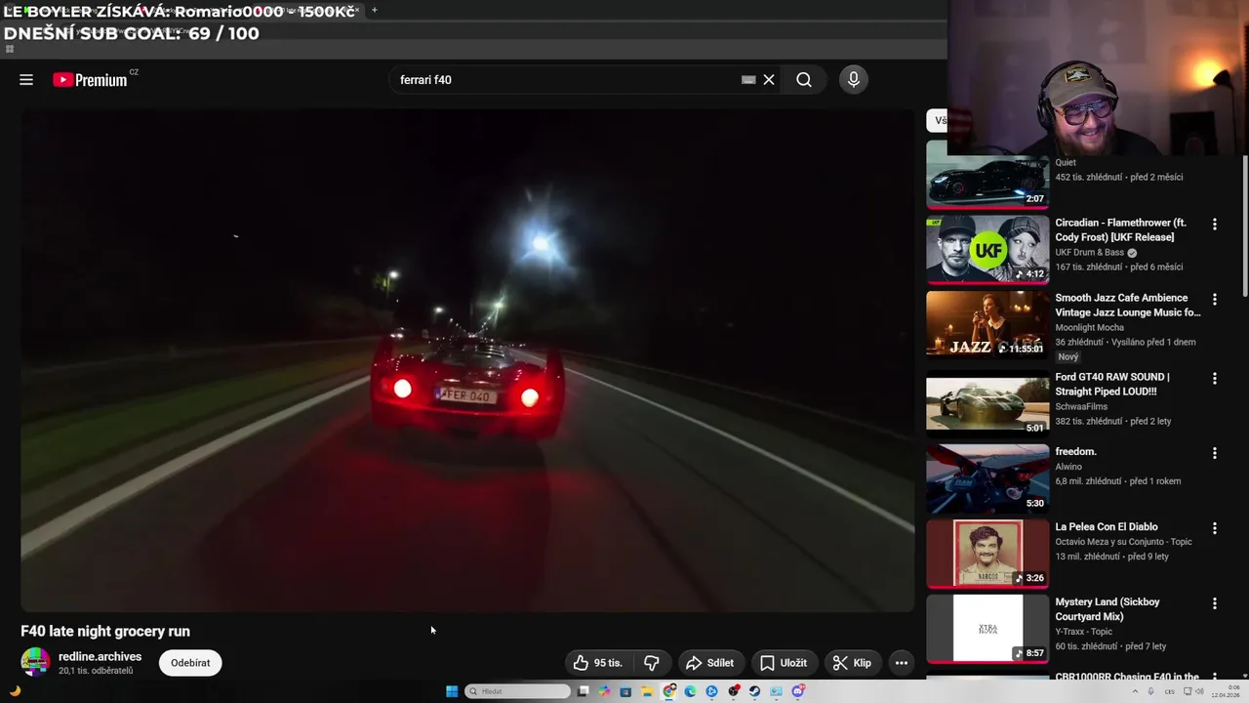Open new browser tab with plus button

coord(374,10)
